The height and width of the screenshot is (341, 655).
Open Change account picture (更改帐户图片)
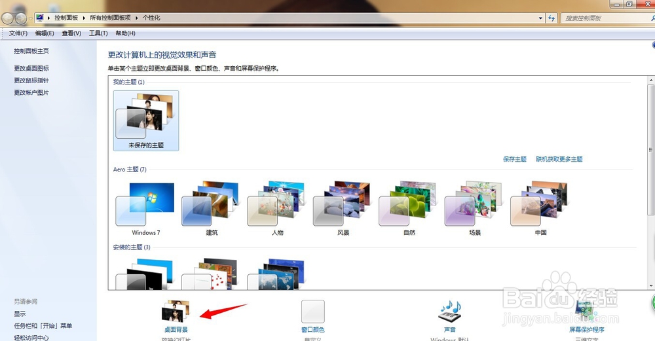[31, 92]
